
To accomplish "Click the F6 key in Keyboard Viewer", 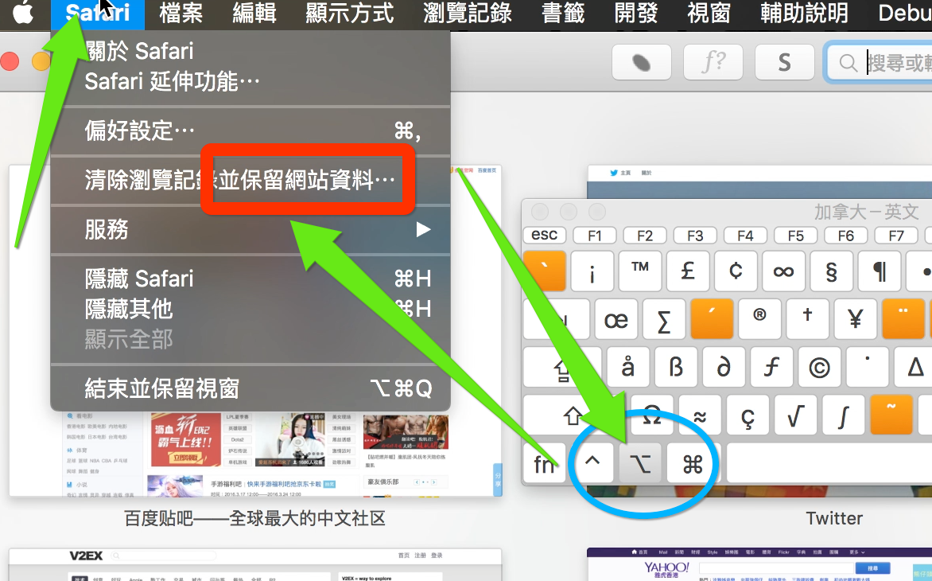I will pyautogui.click(x=846, y=236).
